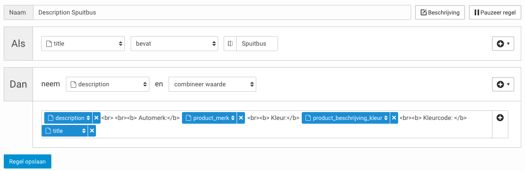Remove the title tag with its X
The image size is (525, 171).
(92, 131)
